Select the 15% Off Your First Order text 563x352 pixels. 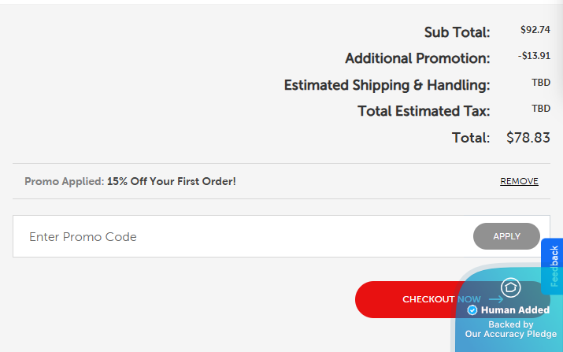(x=172, y=181)
